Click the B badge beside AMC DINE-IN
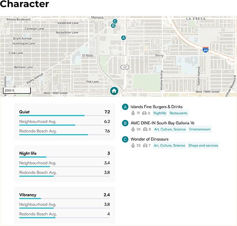This screenshot has height=226, width=237. [125, 123]
